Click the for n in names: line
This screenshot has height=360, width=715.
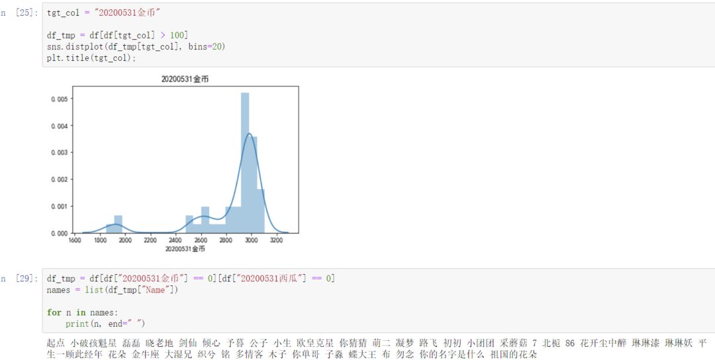[82, 312]
